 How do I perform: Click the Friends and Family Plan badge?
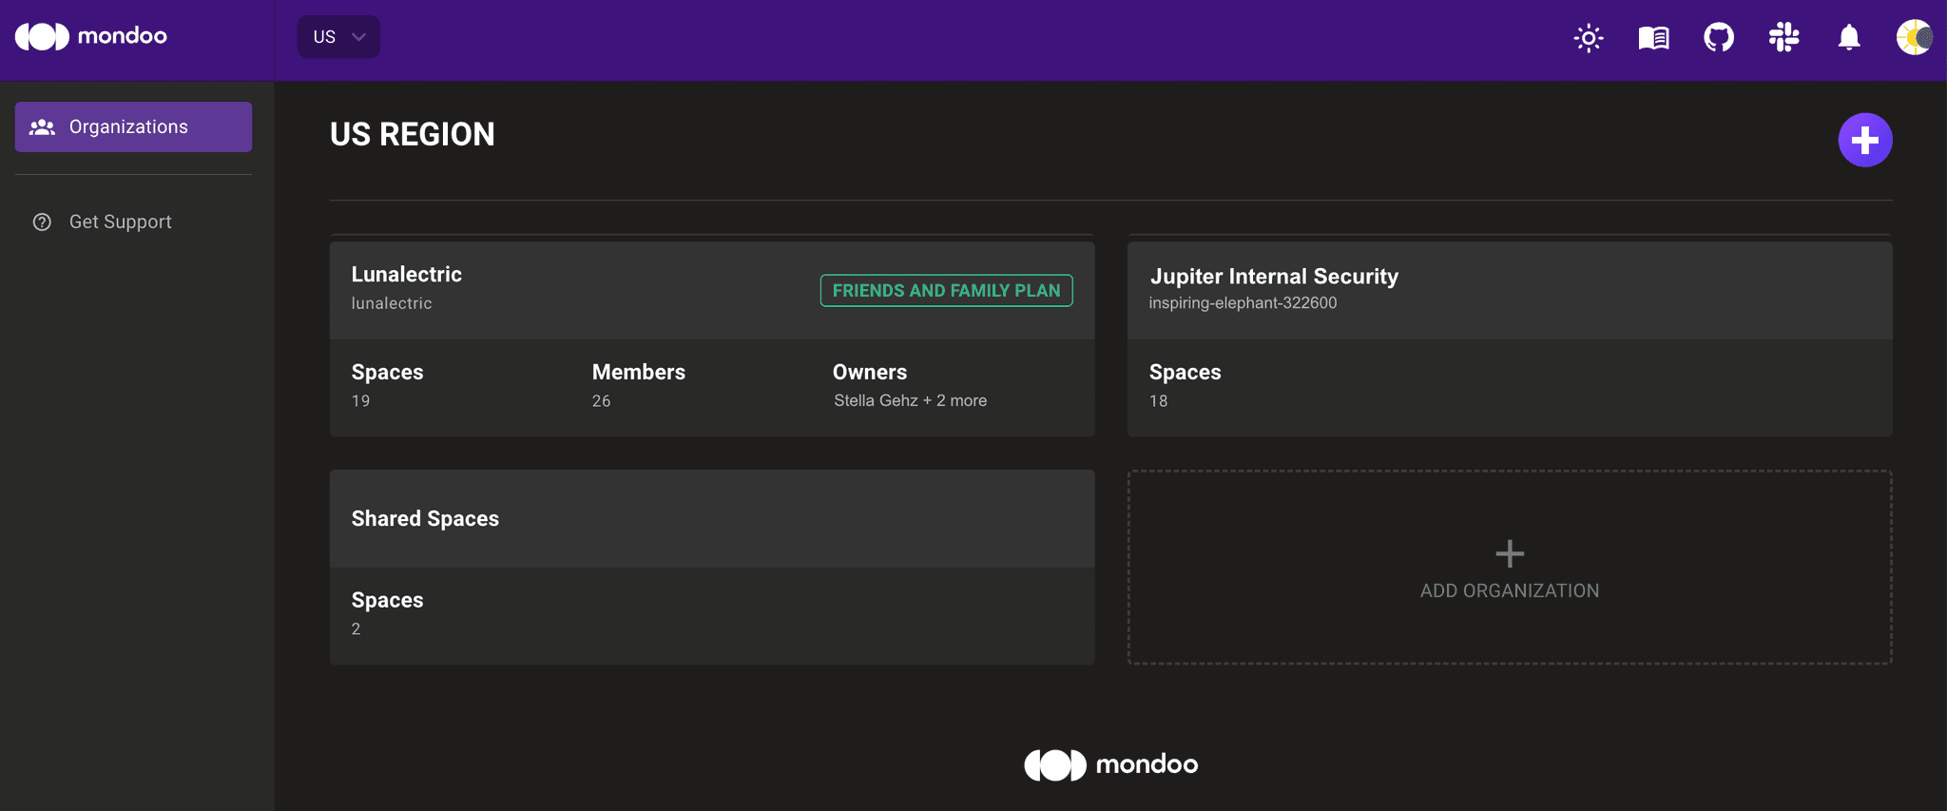pyautogui.click(x=946, y=291)
